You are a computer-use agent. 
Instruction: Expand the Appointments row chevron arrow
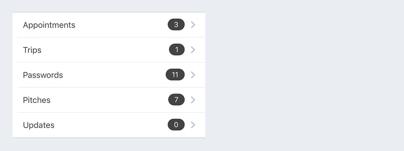click(x=193, y=25)
